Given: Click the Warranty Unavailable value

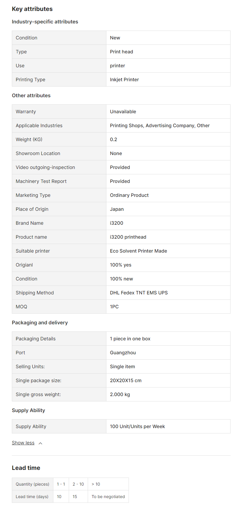Looking at the screenshot, I should pos(123,111).
